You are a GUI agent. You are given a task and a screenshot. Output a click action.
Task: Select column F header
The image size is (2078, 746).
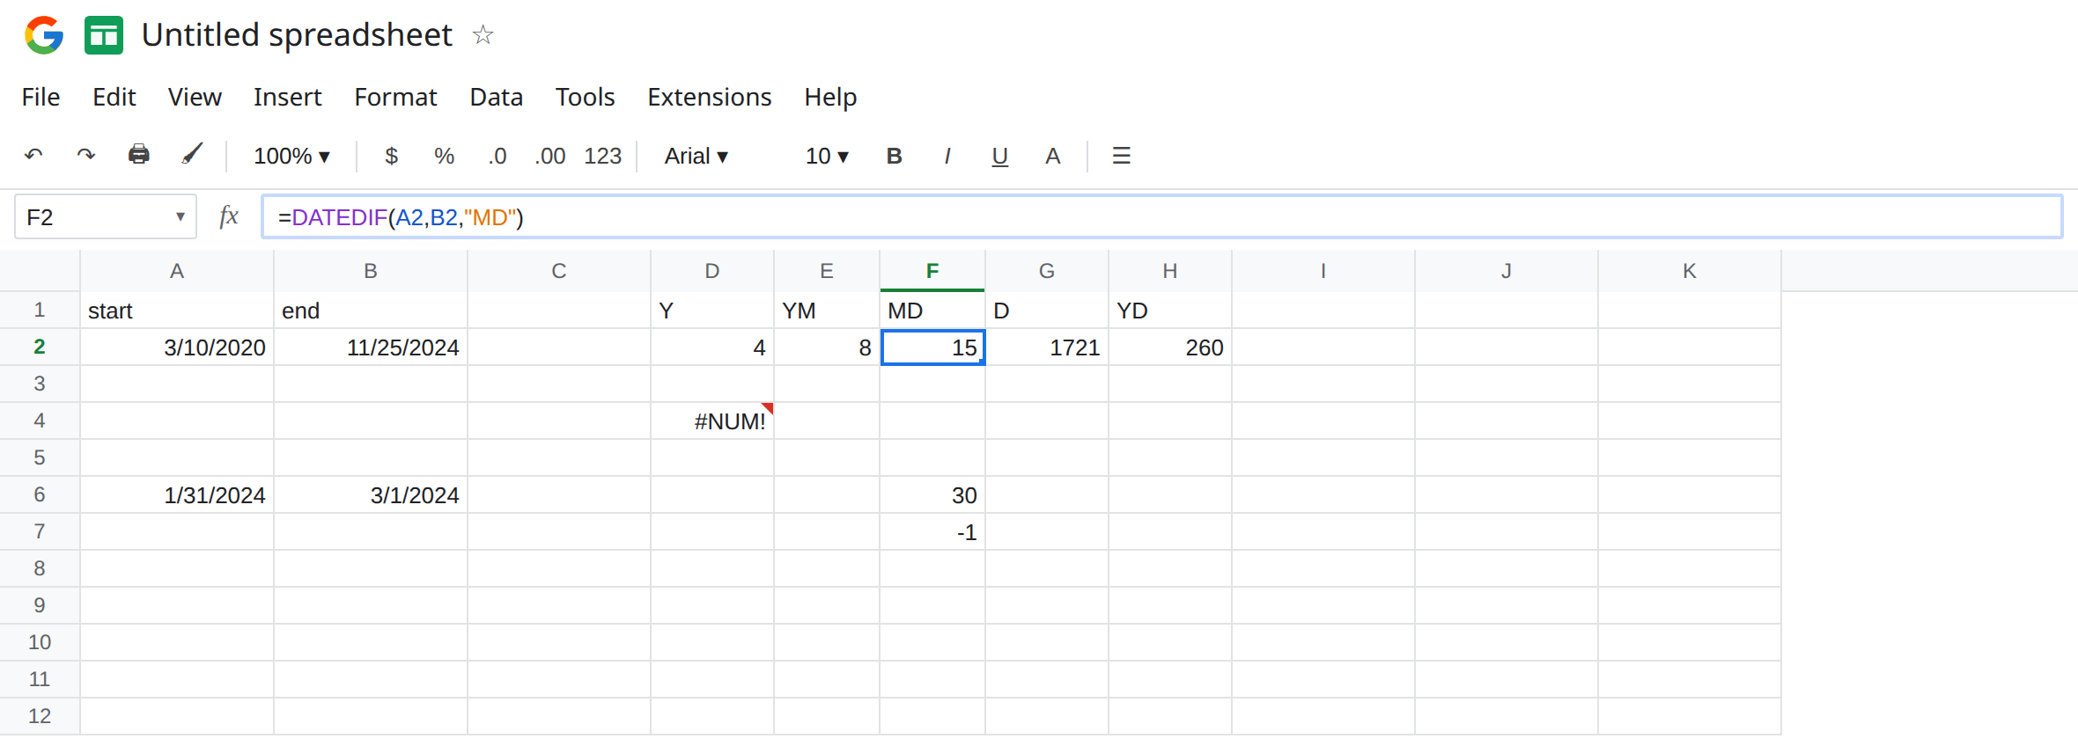click(932, 271)
